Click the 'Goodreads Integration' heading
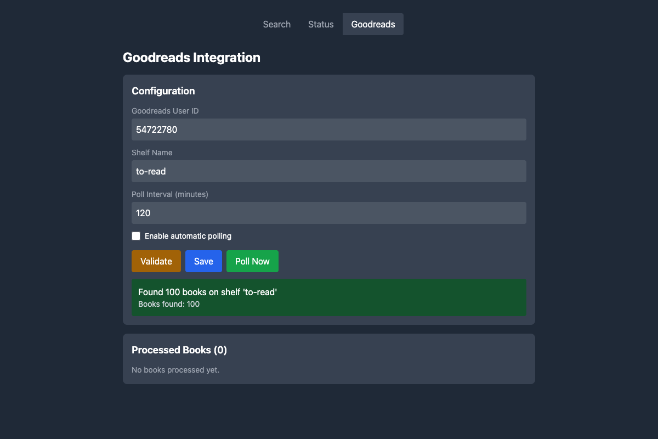 191,58
